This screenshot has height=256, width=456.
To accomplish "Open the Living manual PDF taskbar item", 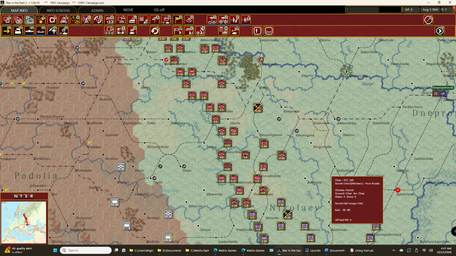I will click(362, 250).
